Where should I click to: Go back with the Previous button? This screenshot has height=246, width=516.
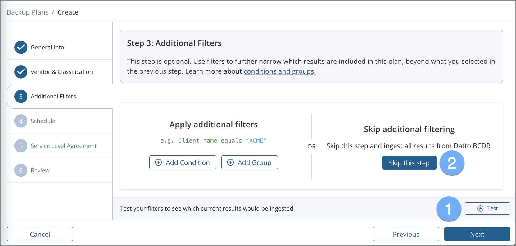point(406,234)
